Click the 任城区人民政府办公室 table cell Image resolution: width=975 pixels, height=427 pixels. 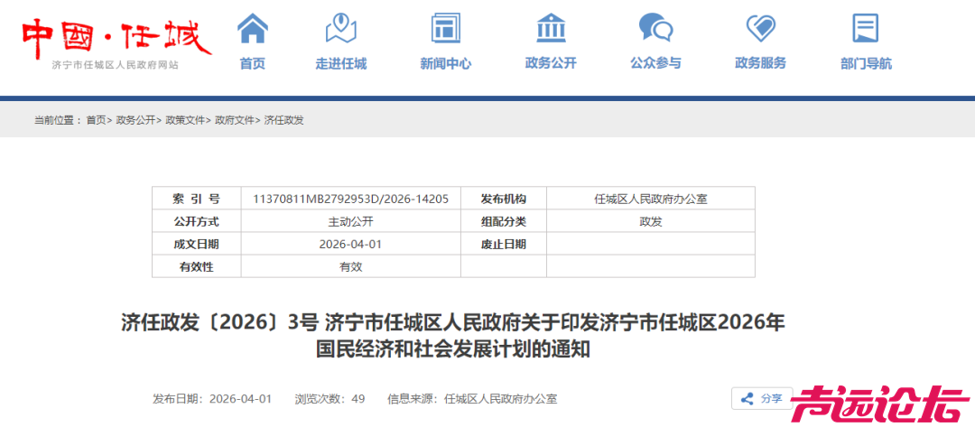point(651,199)
